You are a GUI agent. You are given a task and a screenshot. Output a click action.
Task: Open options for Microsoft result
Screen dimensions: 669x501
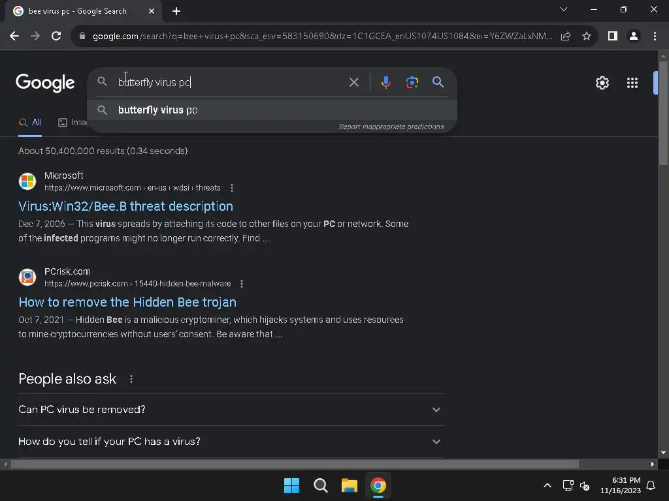pyautogui.click(x=232, y=188)
